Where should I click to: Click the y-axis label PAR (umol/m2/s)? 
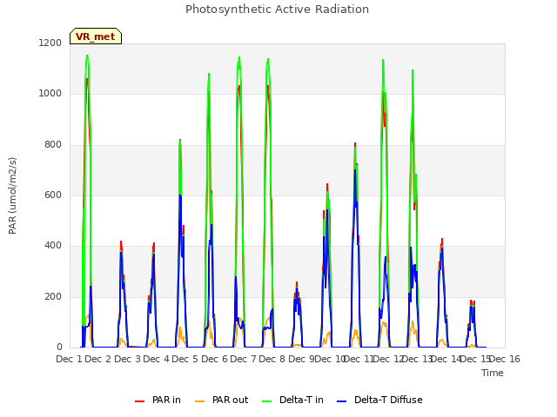(x=12, y=195)
